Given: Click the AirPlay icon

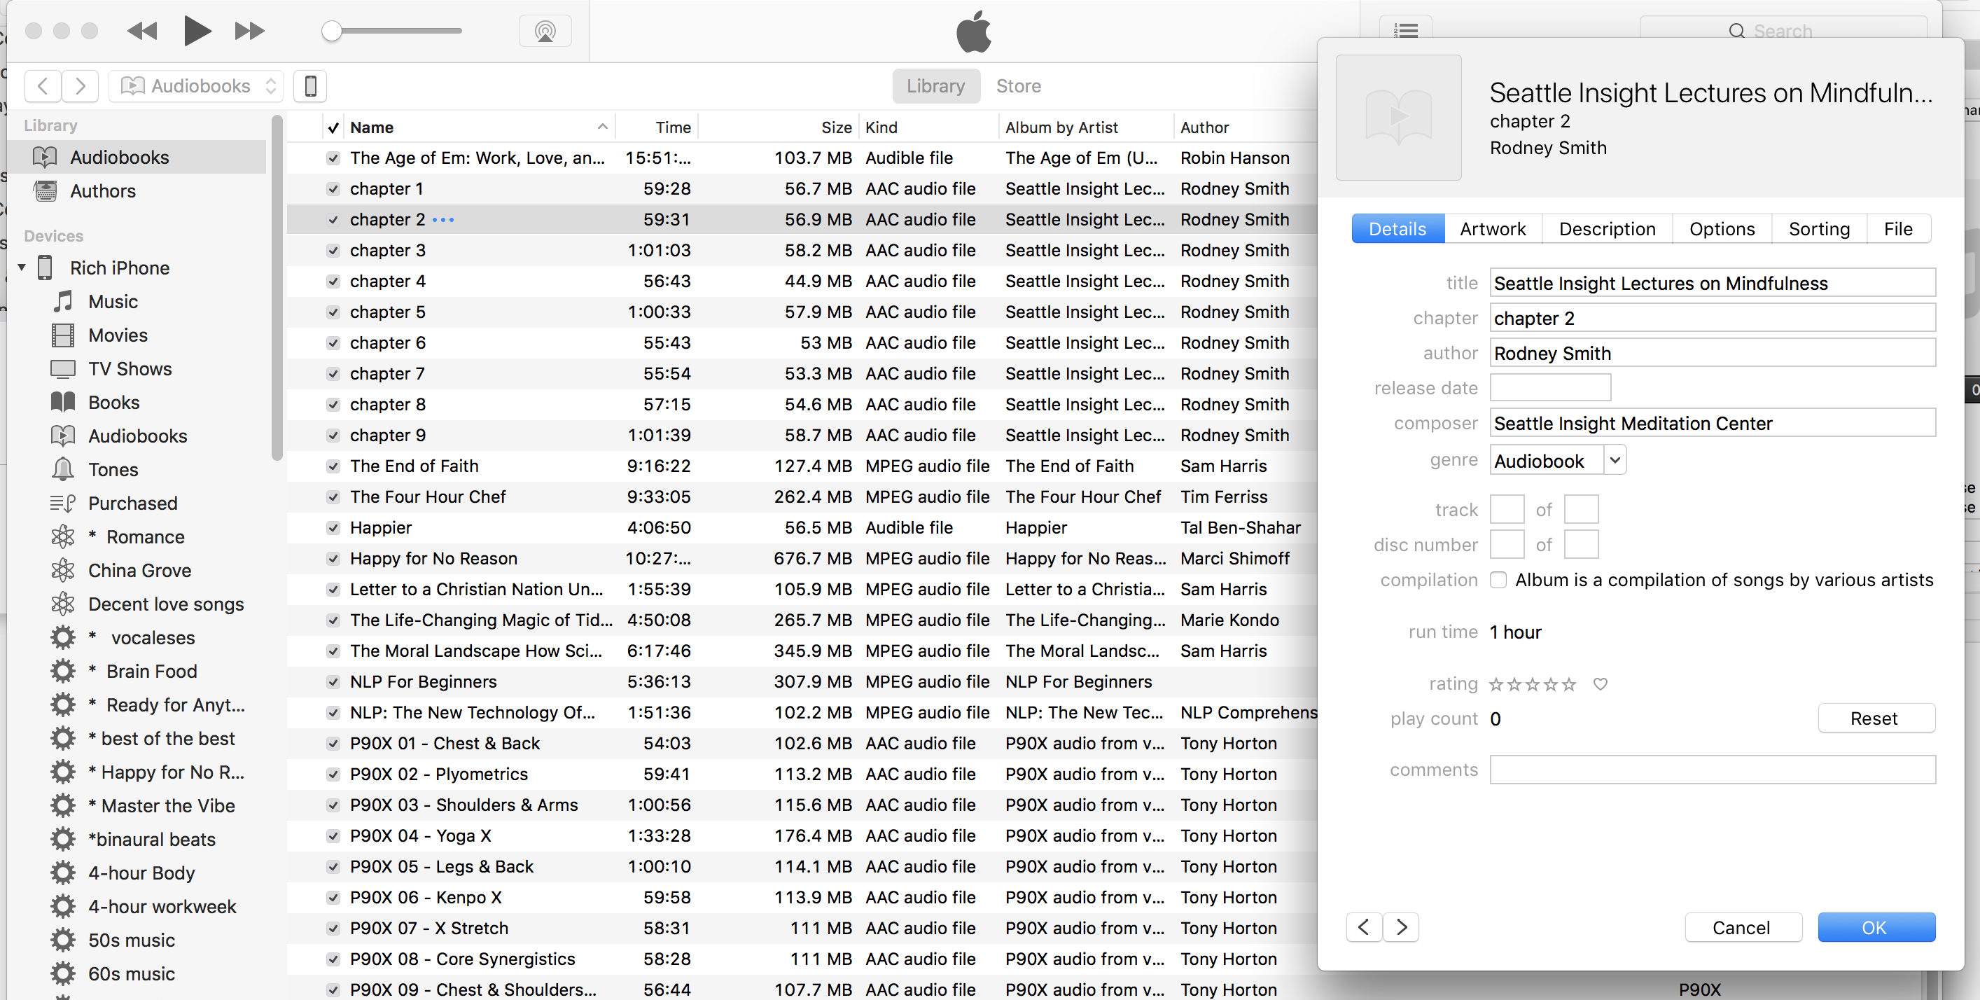Looking at the screenshot, I should (x=545, y=32).
